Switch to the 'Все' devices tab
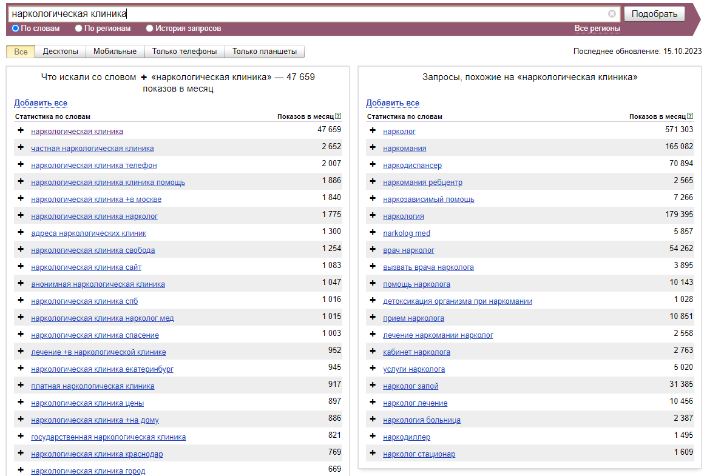 click(x=21, y=52)
